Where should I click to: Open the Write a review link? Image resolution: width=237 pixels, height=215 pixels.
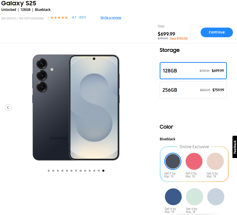coord(111,18)
